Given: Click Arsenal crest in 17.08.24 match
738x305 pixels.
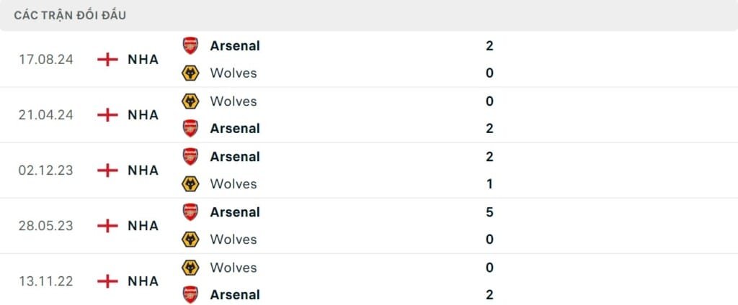Looking at the screenshot, I should pos(190,45).
